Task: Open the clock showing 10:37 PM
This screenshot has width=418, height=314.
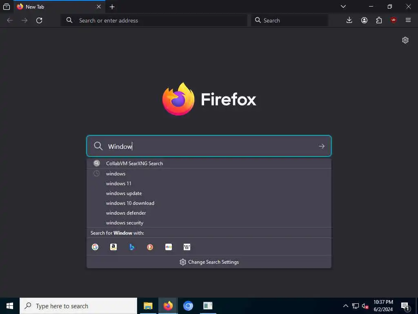Action: tap(383, 306)
